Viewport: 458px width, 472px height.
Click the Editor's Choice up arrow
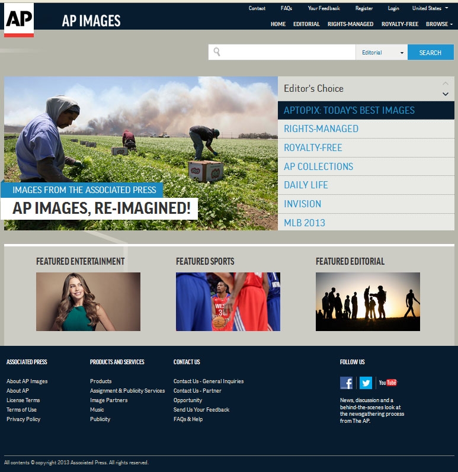446,84
